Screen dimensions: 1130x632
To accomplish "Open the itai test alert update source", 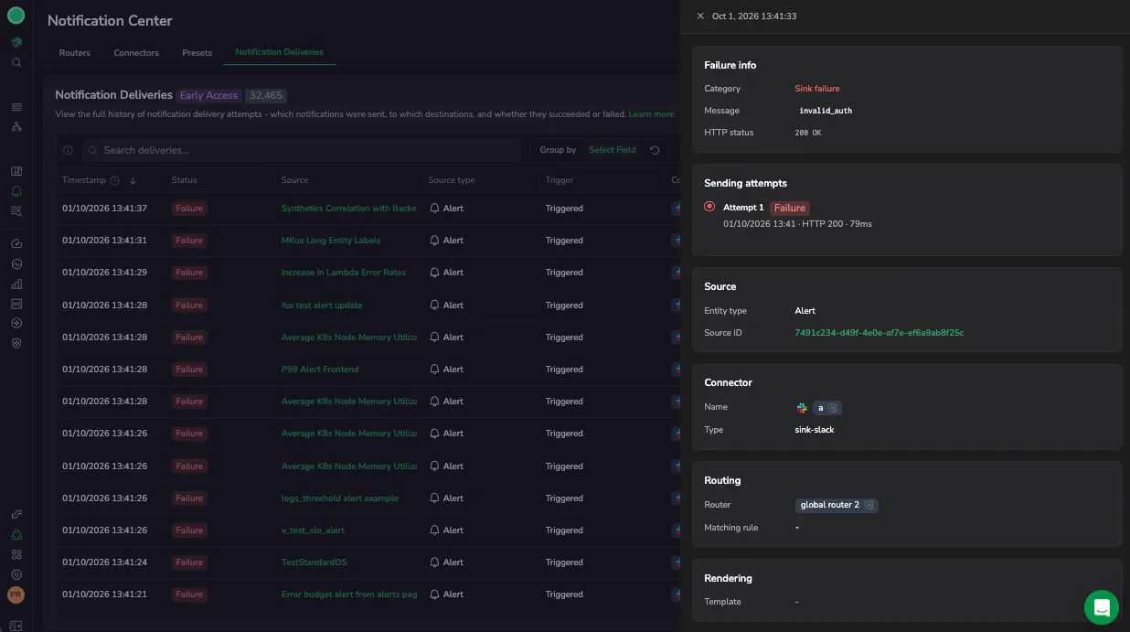I will pos(322,305).
